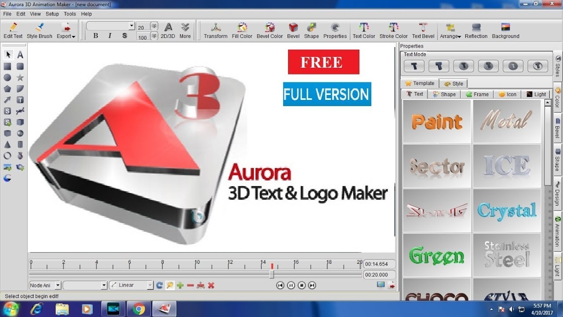Viewport: 563px width, 317px height.
Task: Open the File menu
Action: click(7, 14)
